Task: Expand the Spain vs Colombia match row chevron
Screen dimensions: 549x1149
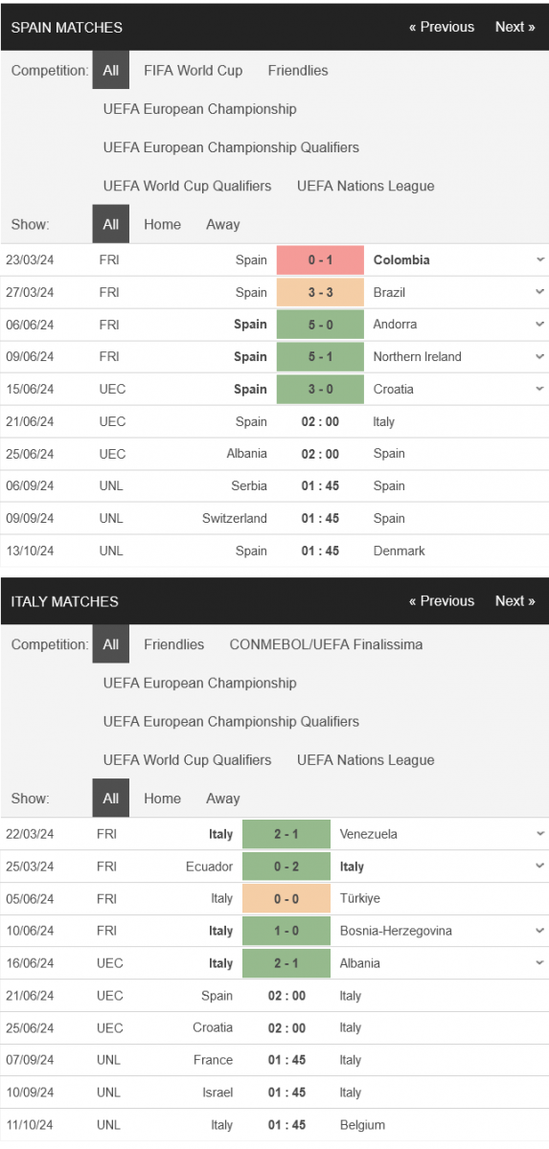Action: point(539,259)
